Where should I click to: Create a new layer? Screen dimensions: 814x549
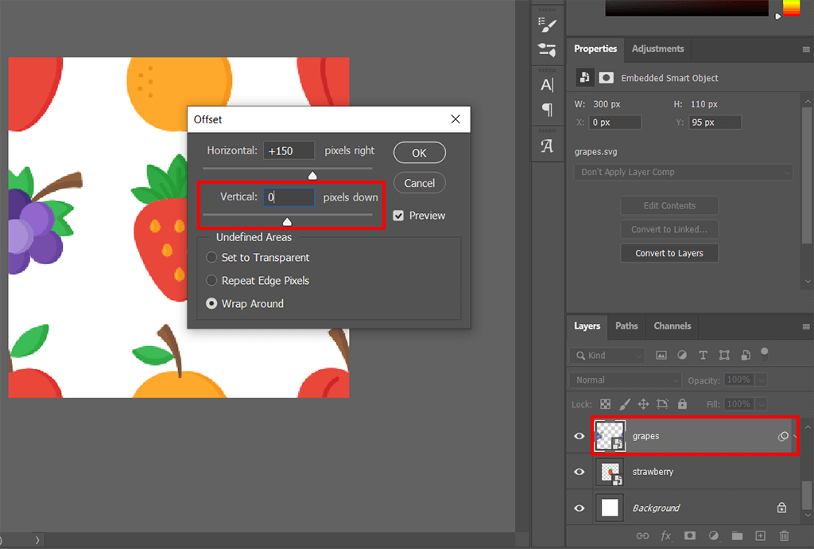(761, 535)
